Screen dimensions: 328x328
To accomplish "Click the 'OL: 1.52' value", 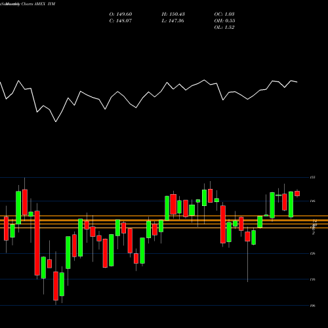I will pos(224,28).
